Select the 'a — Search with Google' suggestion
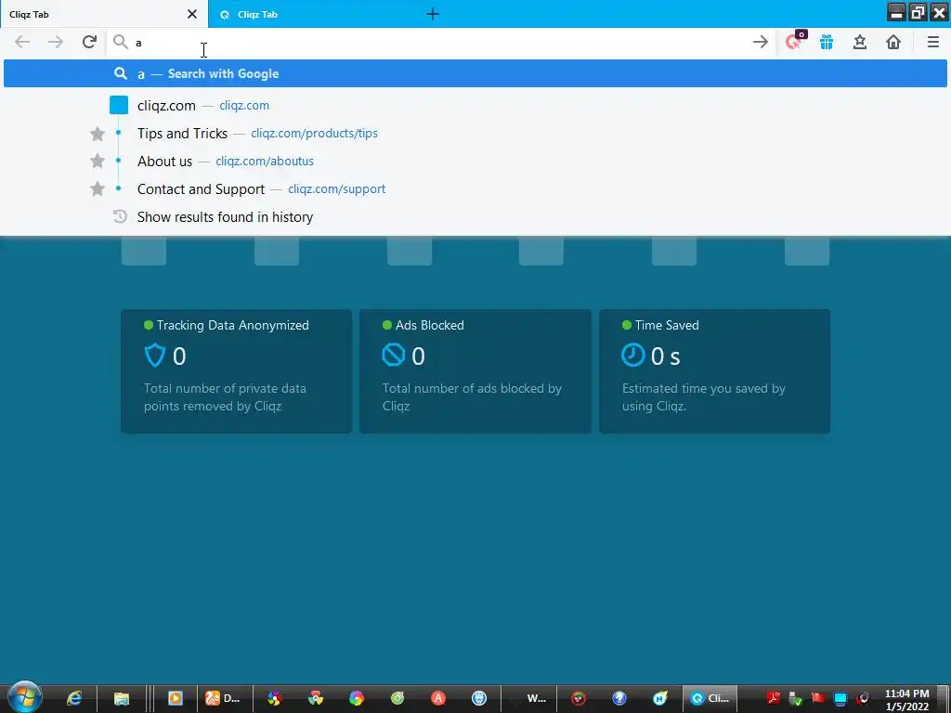951x713 pixels. pos(475,73)
